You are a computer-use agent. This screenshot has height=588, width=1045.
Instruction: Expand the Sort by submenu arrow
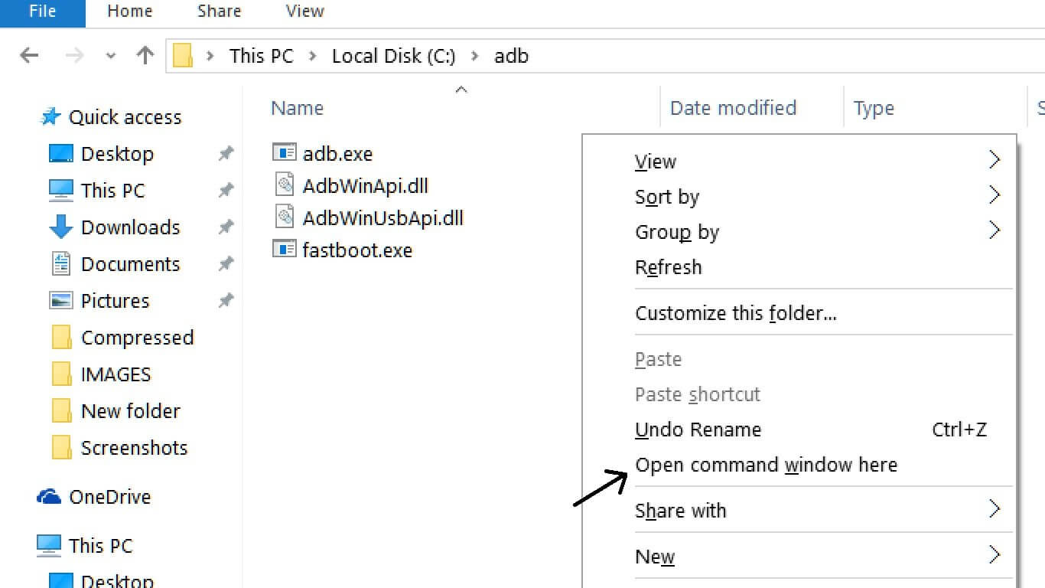pyautogui.click(x=994, y=195)
